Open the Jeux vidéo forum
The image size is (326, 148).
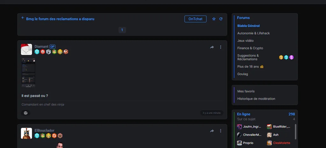point(245,41)
